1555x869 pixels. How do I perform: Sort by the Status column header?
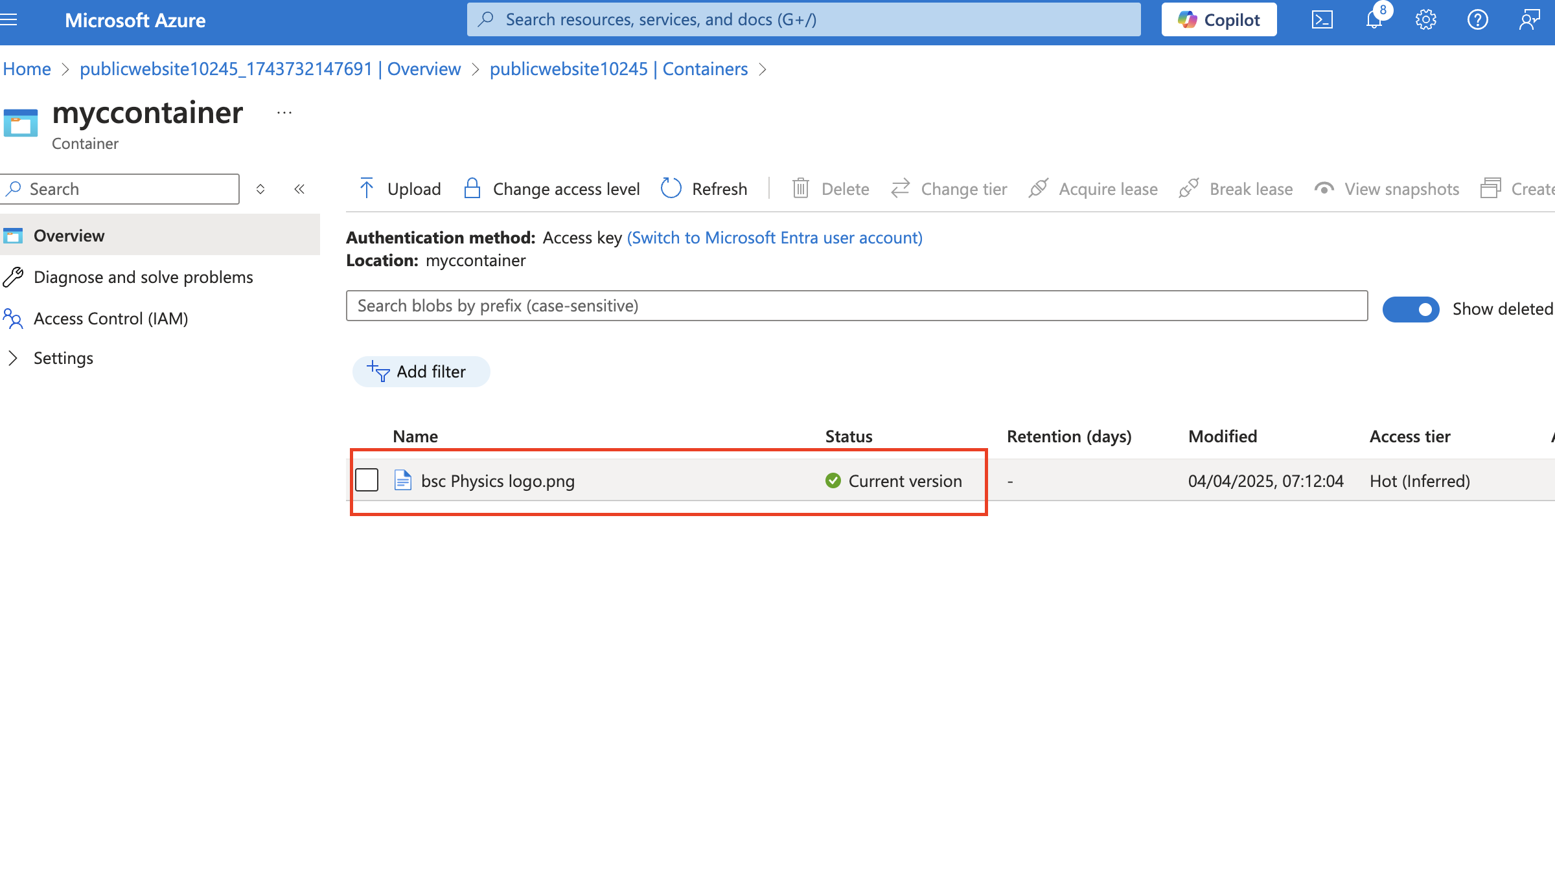click(849, 436)
